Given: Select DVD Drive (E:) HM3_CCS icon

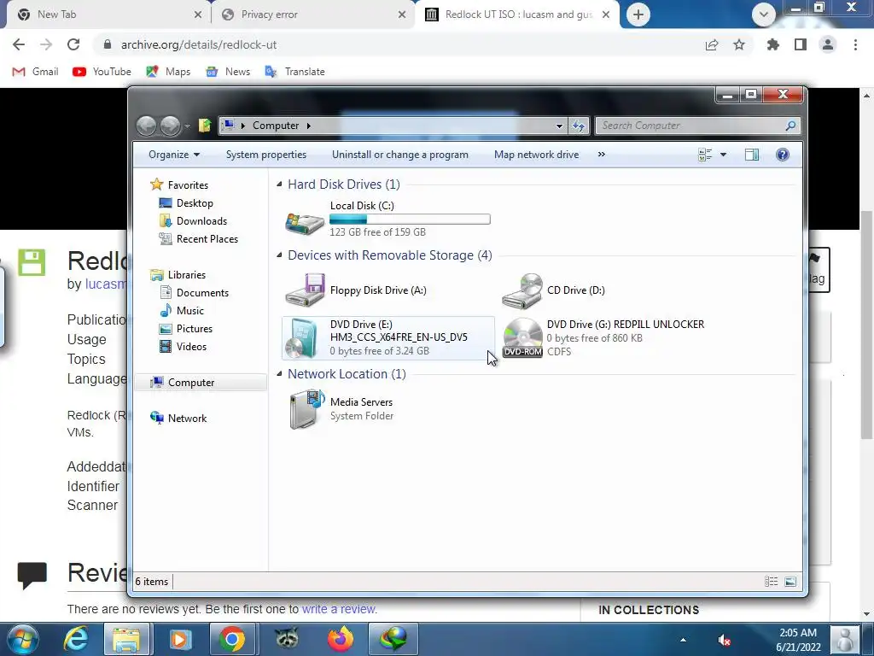Looking at the screenshot, I should click(x=302, y=338).
